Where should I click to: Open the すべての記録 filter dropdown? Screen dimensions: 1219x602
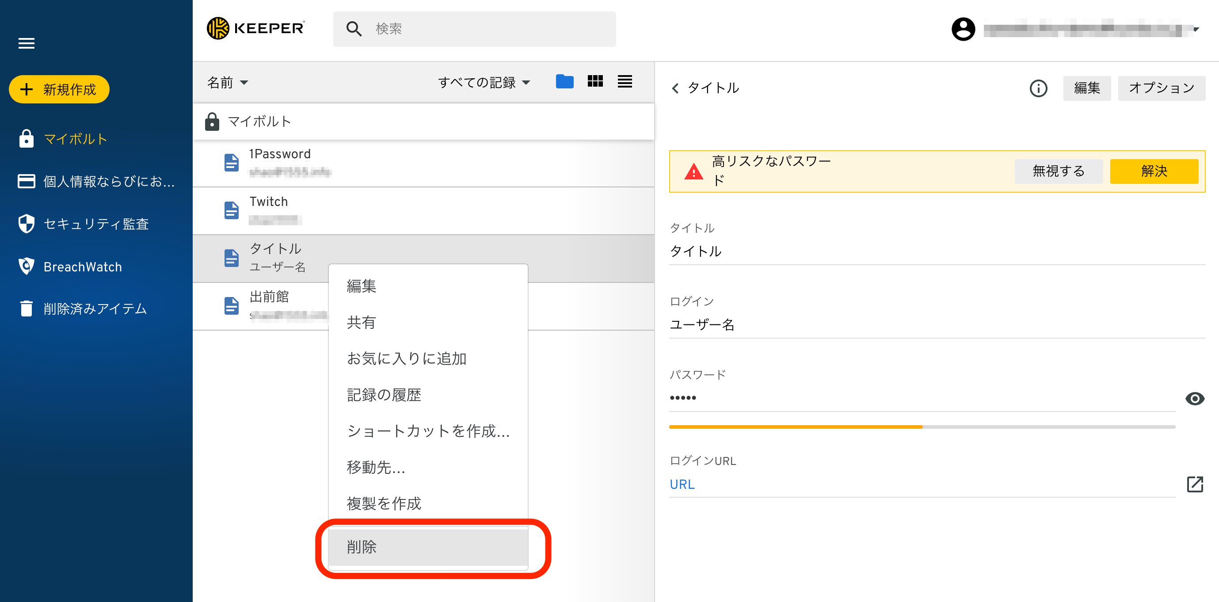point(484,82)
